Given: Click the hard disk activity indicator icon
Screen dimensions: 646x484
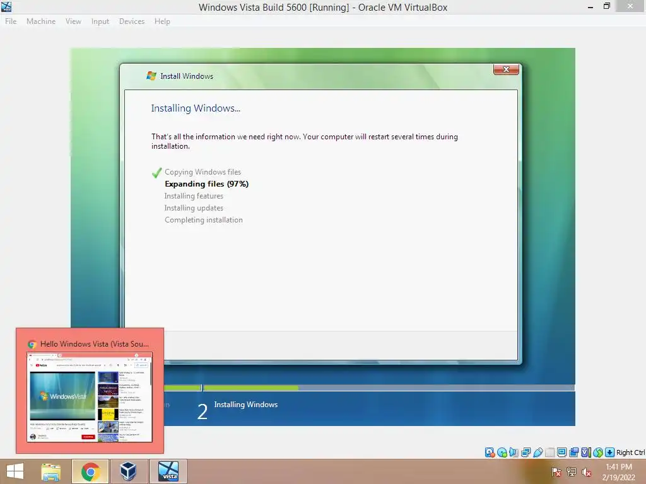Looking at the screenshot, I should [490, 452].
